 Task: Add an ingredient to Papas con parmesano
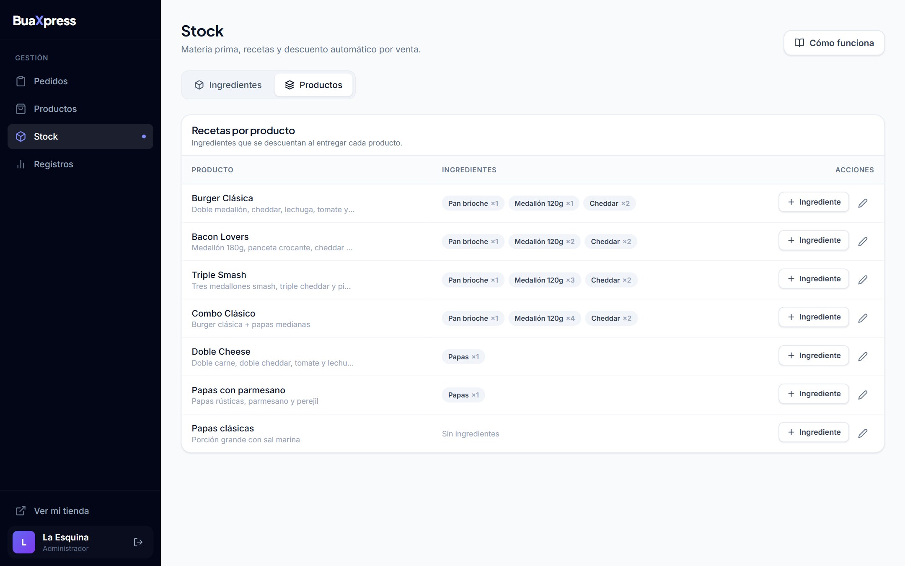(x=814, y=394)
